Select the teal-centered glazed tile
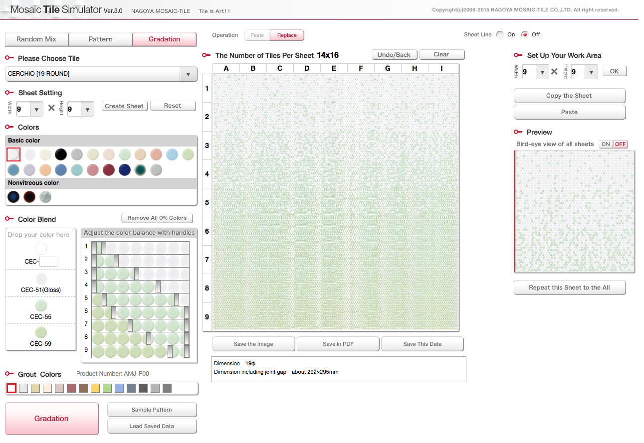Viewport: 644px width, 443px height. click(141, 170)
